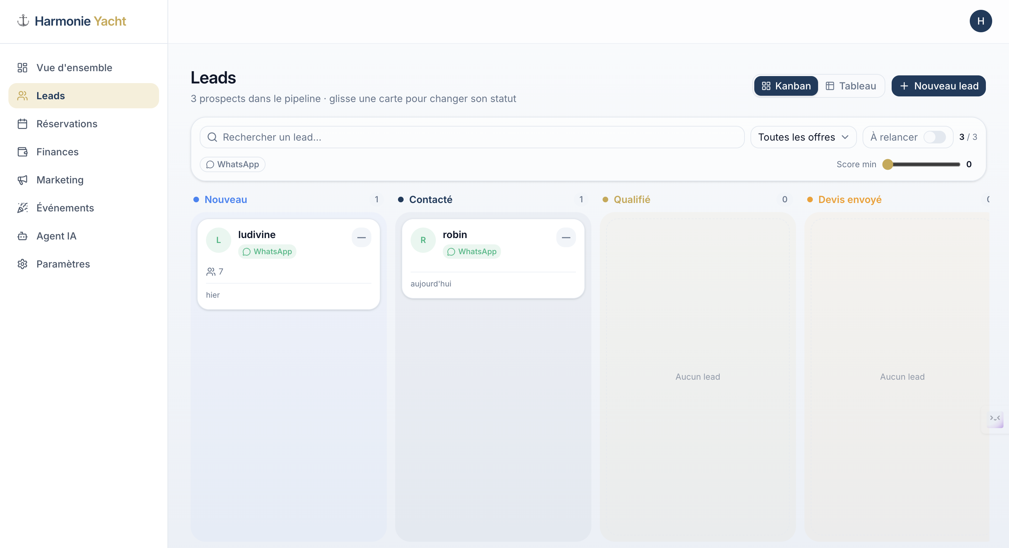Toggle the À relancer switch

(934, 137)
